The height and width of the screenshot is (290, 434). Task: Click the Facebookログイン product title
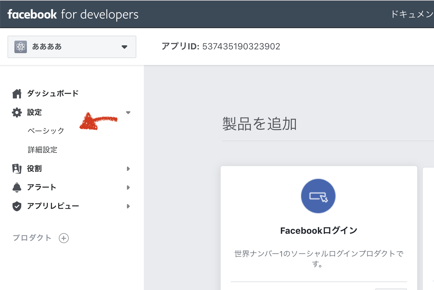point(318,230)
